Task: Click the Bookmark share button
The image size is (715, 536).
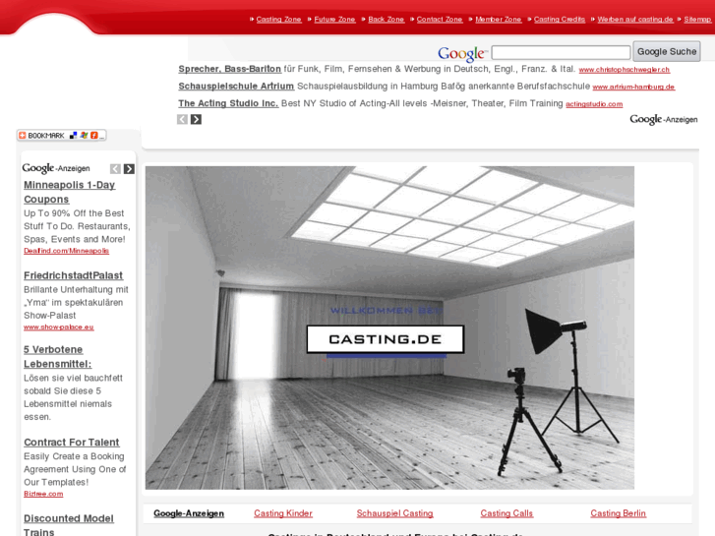Action: coord(62,136)
